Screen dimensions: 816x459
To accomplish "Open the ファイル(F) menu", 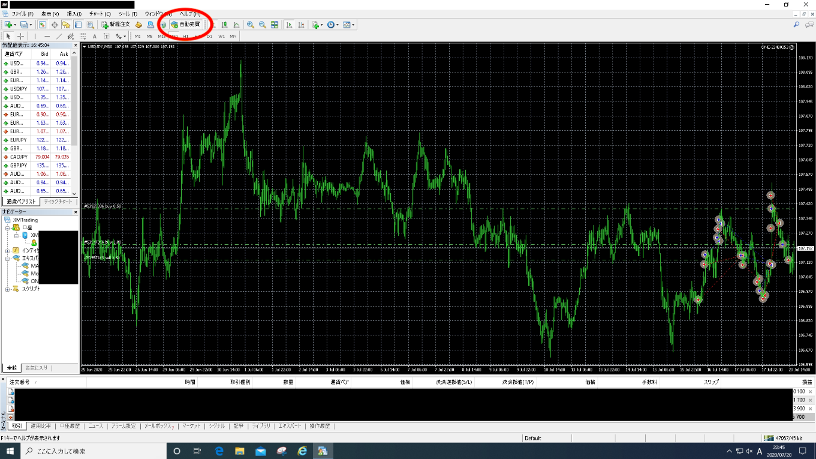I will click(x=22, y=13).
